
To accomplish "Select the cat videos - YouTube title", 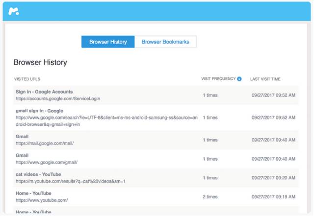I will tap(38, 174).
